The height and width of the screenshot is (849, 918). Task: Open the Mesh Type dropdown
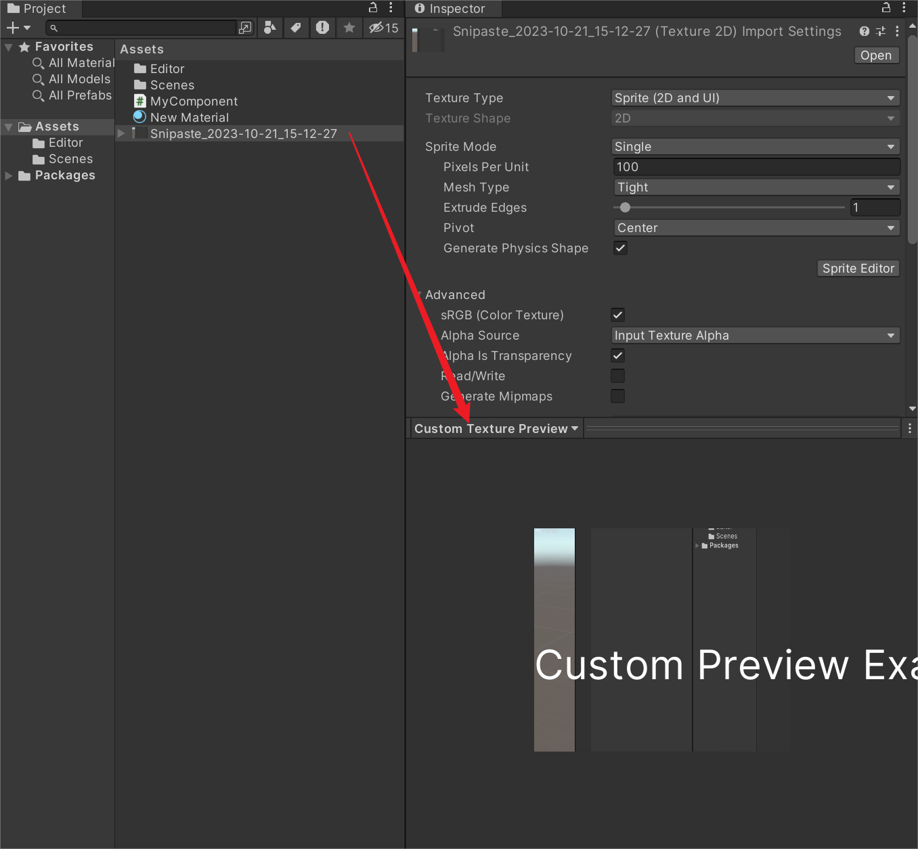(757, 187)
